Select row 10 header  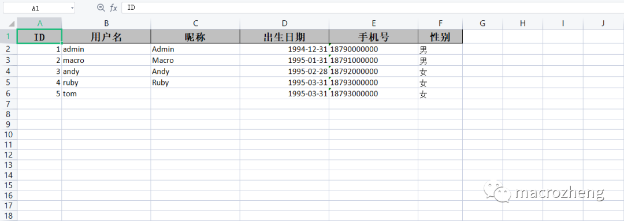[8, 134]
